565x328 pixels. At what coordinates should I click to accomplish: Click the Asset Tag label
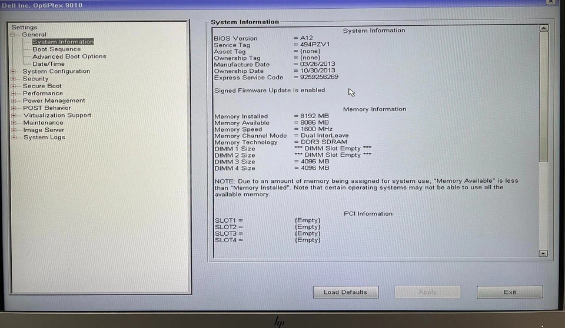(x=230, y=52)
